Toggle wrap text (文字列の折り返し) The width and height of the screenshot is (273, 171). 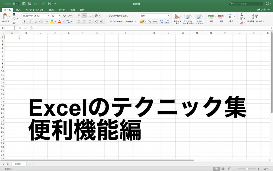[x=118, y=16]
